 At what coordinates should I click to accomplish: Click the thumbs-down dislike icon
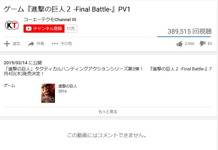(x=202, y=44)
